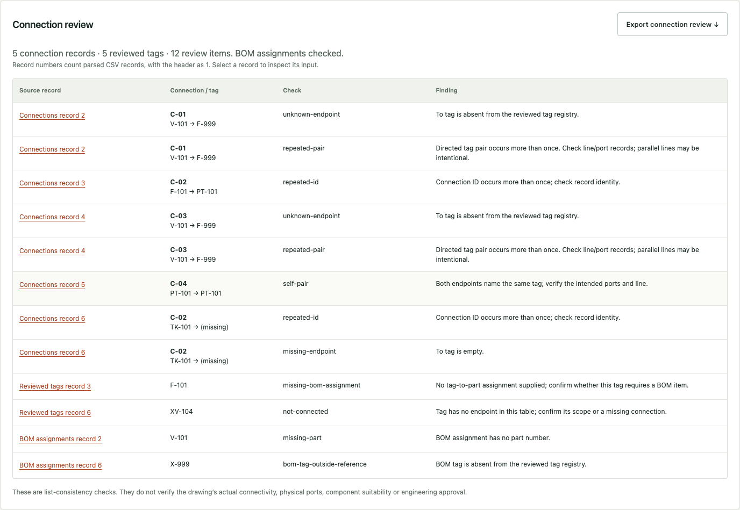Open the Reviewed tags record 3 link
The width and height of the screenshot is (740, 510).
click(x=55, y=386)
